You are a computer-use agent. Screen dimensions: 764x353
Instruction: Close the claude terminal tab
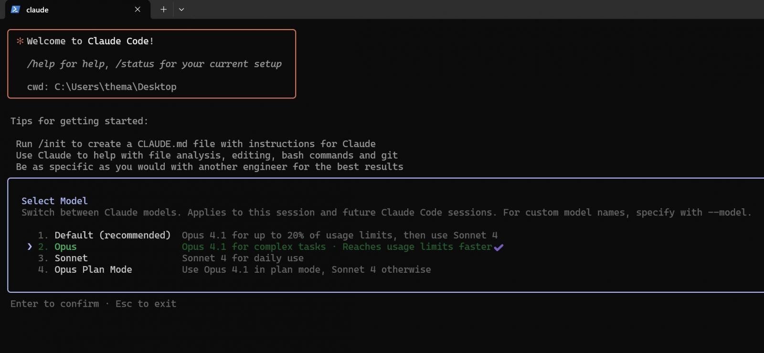(x=138, y=10)
